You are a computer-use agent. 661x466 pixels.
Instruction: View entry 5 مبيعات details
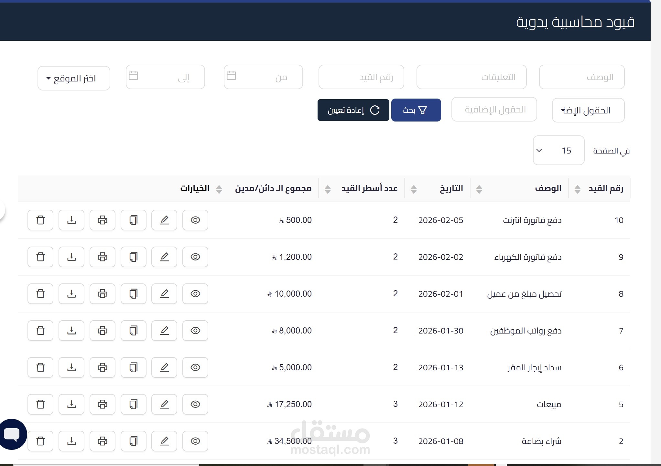[x=195, y=404]
